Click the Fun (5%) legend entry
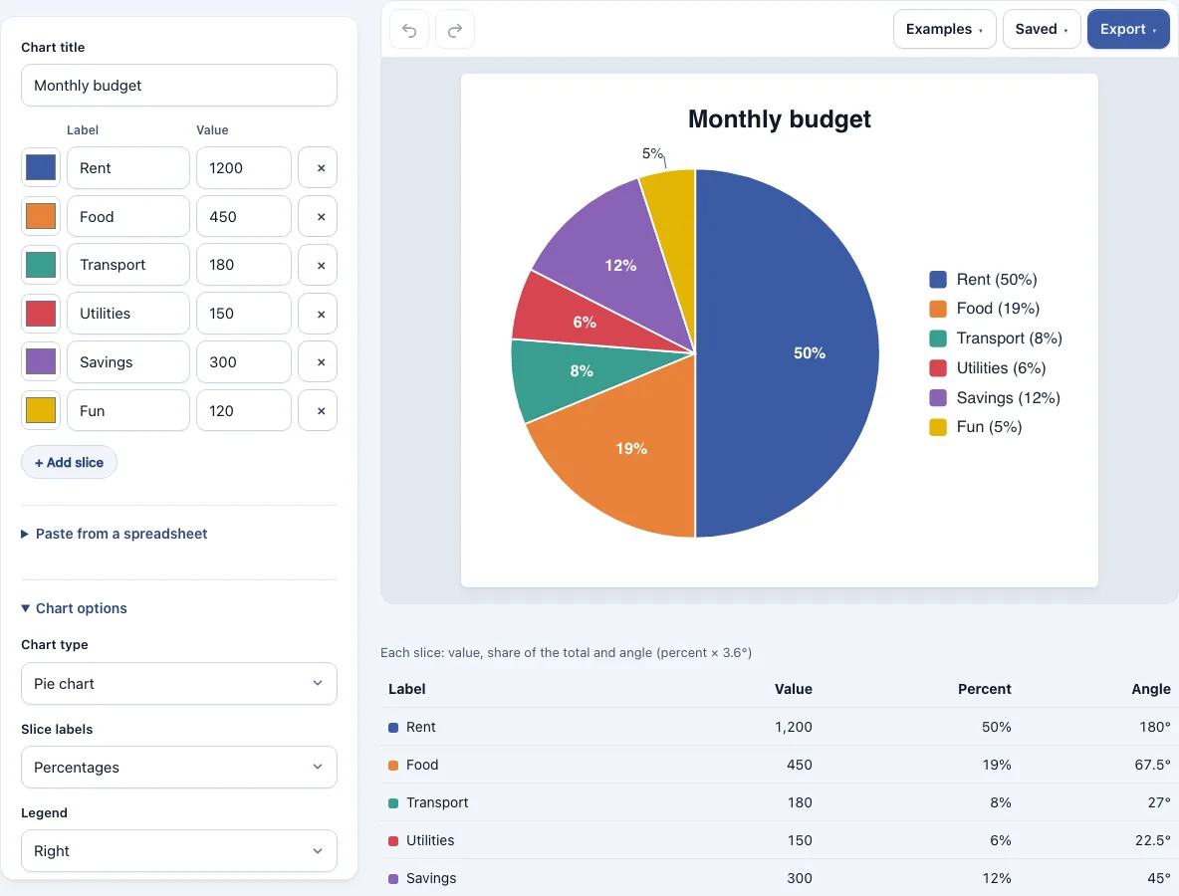This screenshot has height=896, width=1179. [975, 427]
